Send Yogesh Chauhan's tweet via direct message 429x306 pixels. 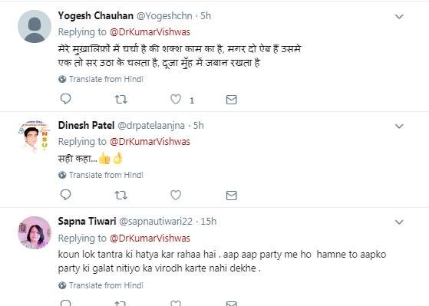[232, 100]
